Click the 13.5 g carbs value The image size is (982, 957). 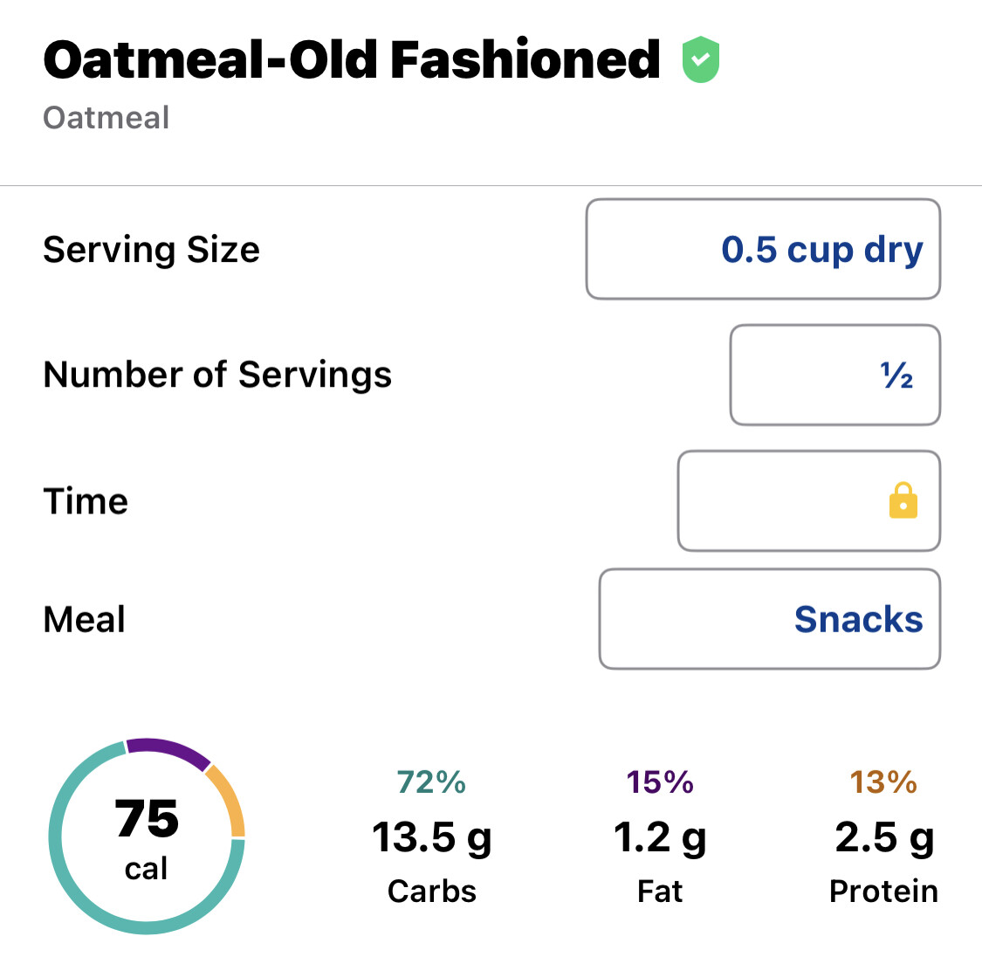point(431,837)
